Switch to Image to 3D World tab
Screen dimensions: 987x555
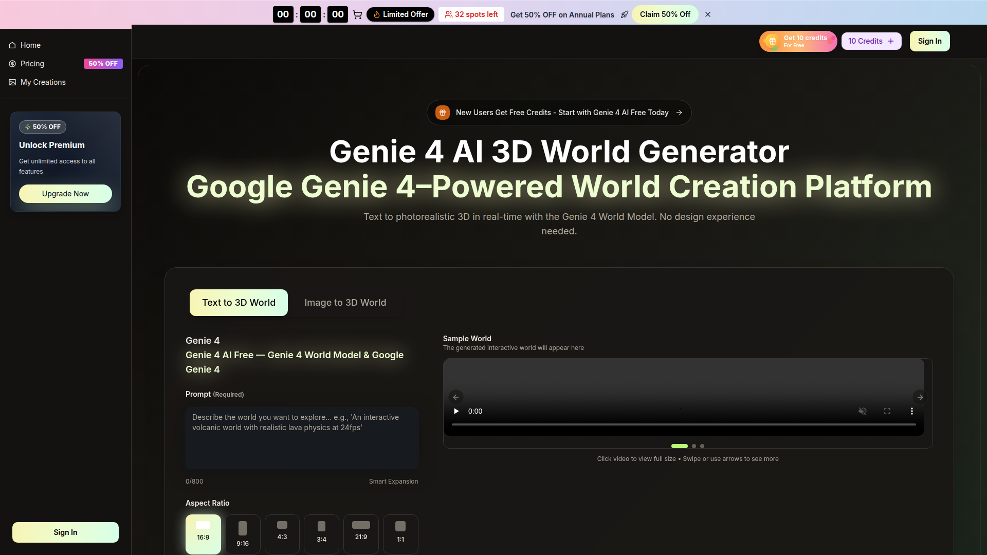pyautogui.click(x=345, y=303)
